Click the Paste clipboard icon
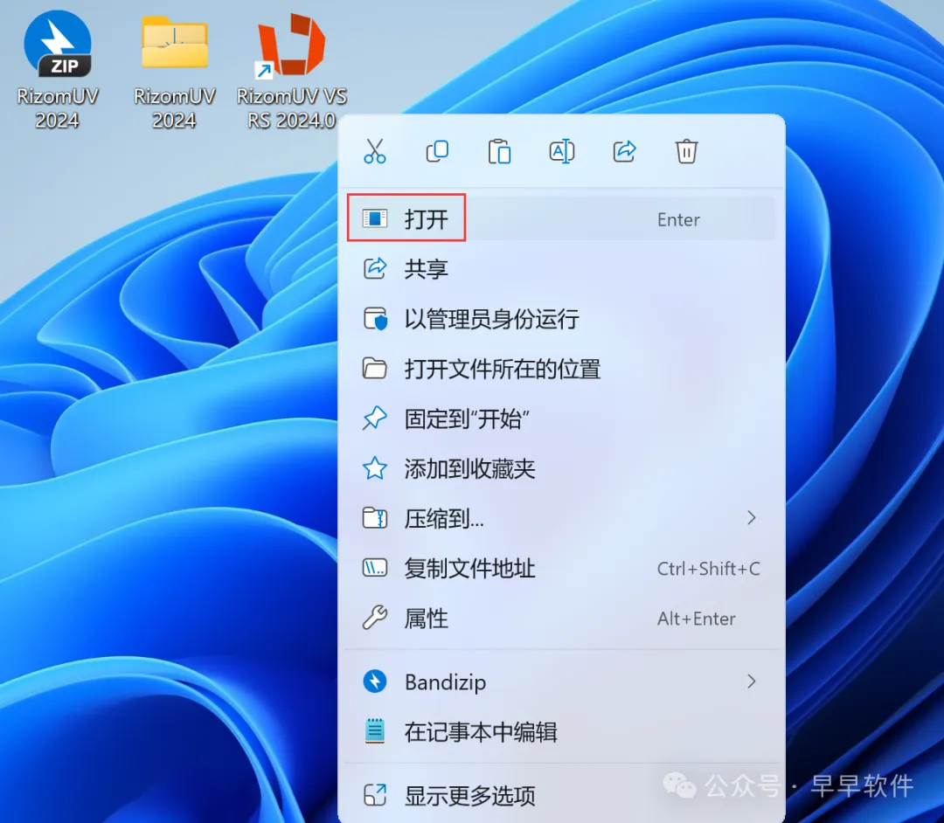This screenshot has height=823, width=944. pyautogui.click(x=499, y=151)
